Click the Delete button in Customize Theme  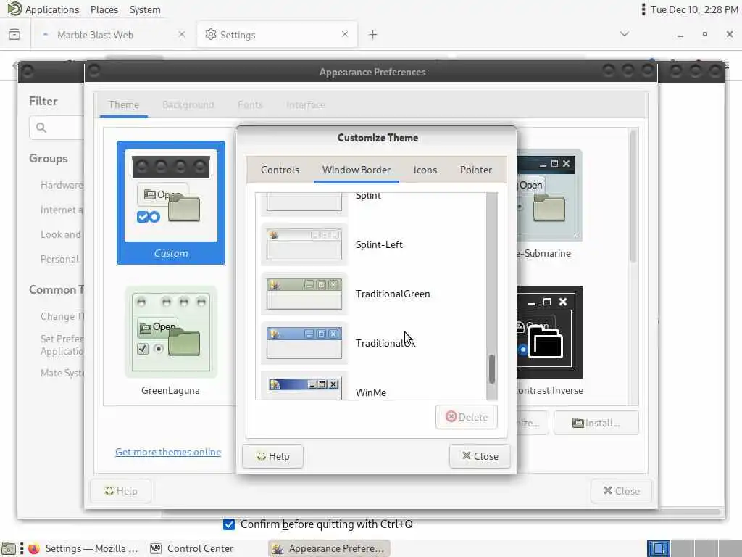466,417
